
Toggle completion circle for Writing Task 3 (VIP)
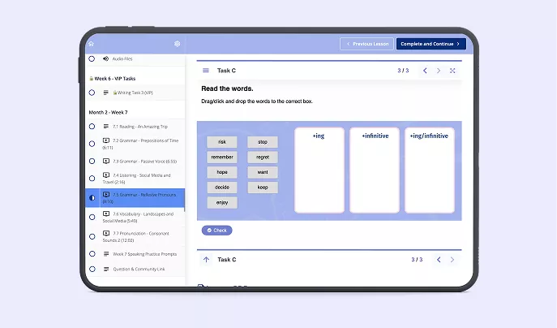point(92,93)
